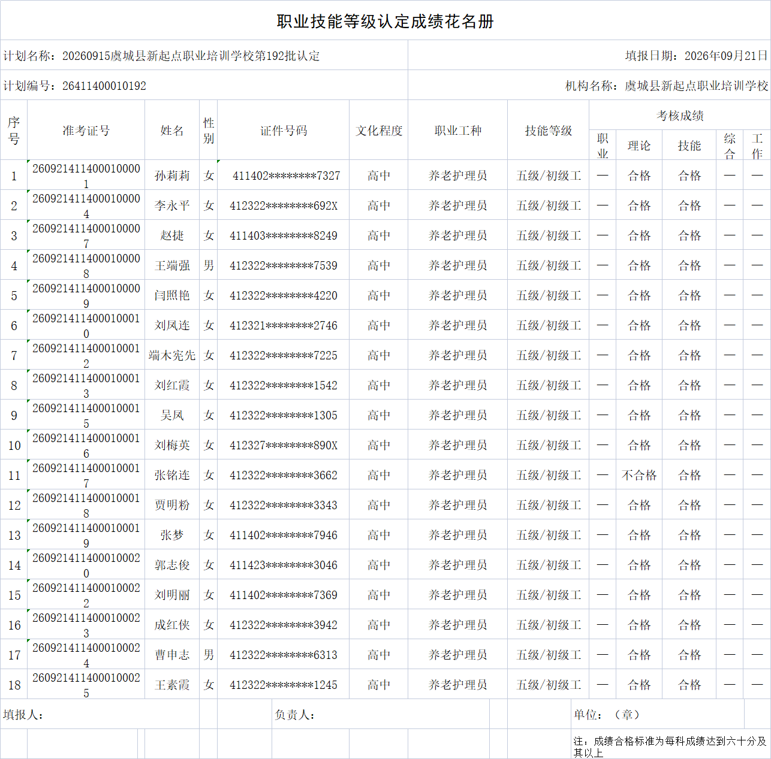The image size is (771, 759).
Task: Click the name cell 成红侠
Action: click(172, 625)
